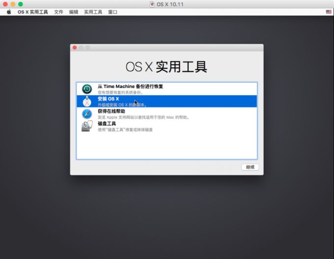Image resolution: width=334 pixels, height=259 pixels.
Task: Click description 浏览 Apple 支持网站以查找适用于您的 Mac 的帮助。
Action: [144, 117]
